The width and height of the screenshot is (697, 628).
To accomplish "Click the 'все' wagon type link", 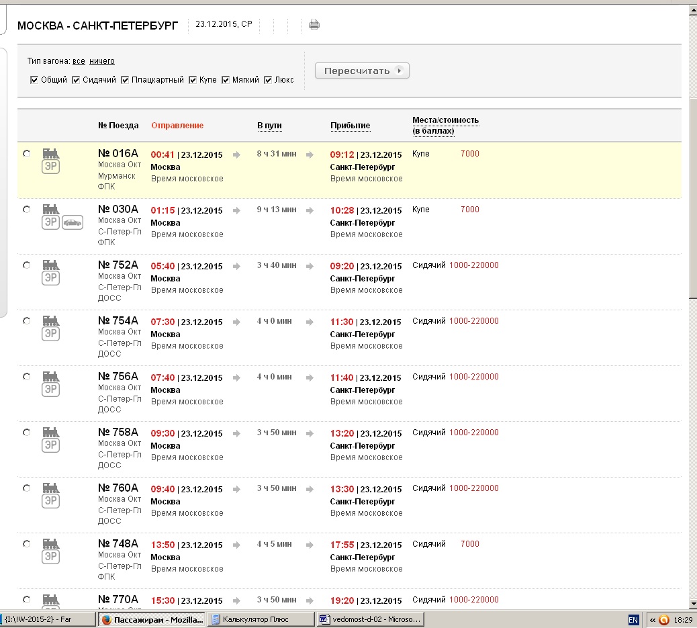I will pos(79,61).
